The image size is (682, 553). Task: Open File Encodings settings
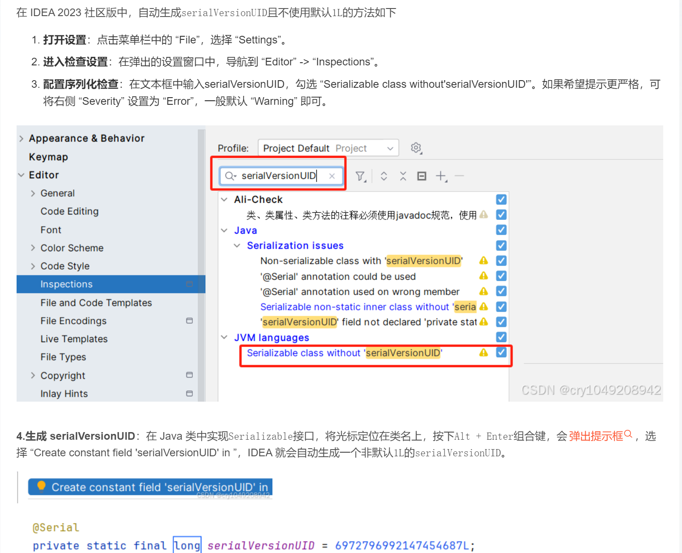73,321
